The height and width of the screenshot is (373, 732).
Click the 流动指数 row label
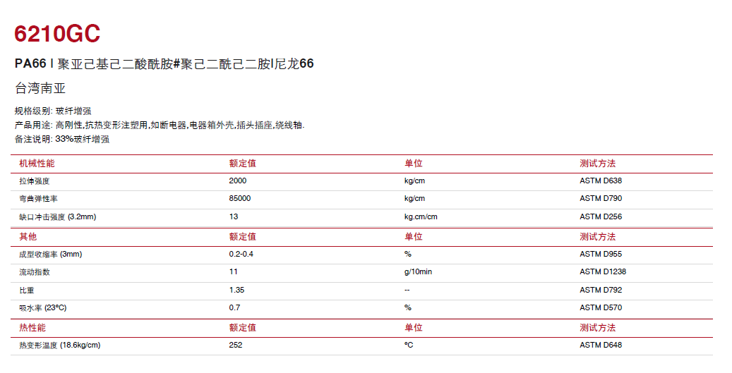click(34, 272)
